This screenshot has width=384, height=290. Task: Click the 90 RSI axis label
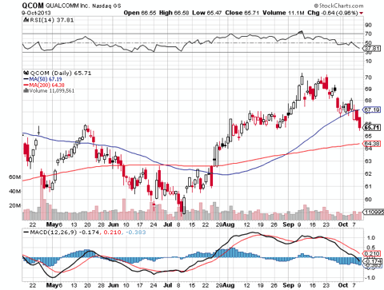click(x=368, y=25)
